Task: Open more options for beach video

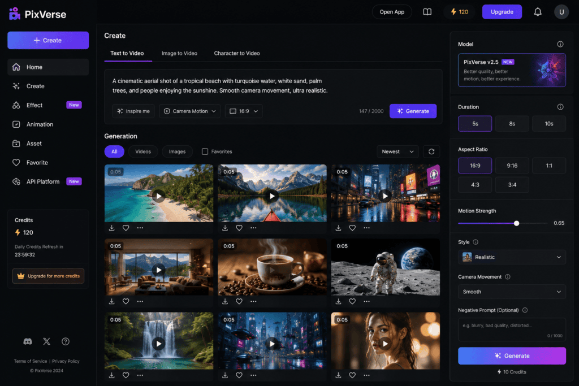Action: (x=140, y=228)
